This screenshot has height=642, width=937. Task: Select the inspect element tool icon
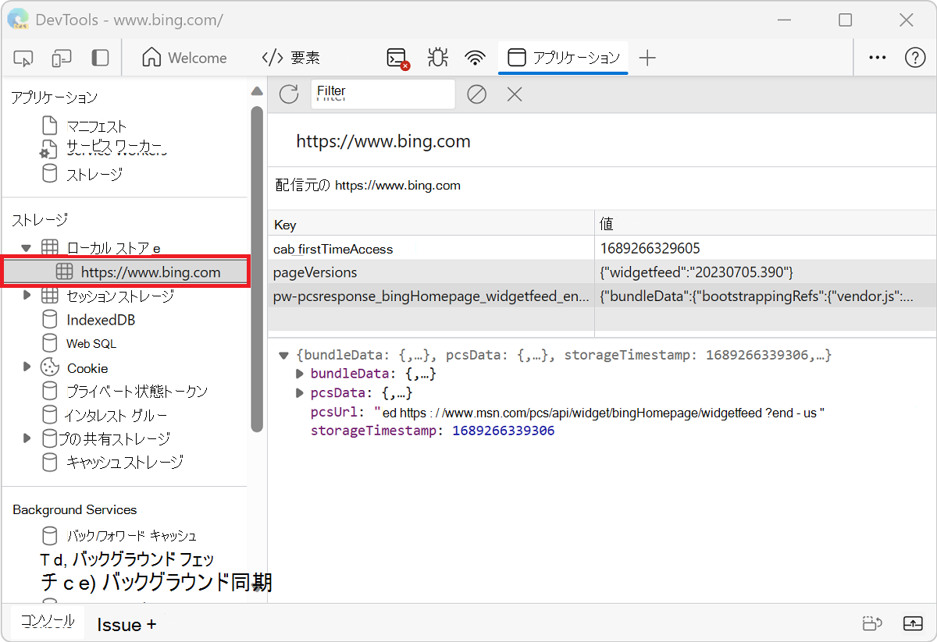23,58
